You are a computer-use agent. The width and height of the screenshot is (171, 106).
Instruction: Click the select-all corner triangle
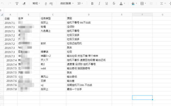[2, 14]
